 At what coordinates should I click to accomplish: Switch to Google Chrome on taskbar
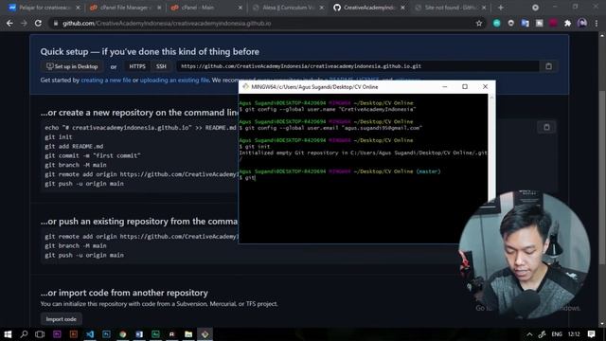click(x=122, y=334)
